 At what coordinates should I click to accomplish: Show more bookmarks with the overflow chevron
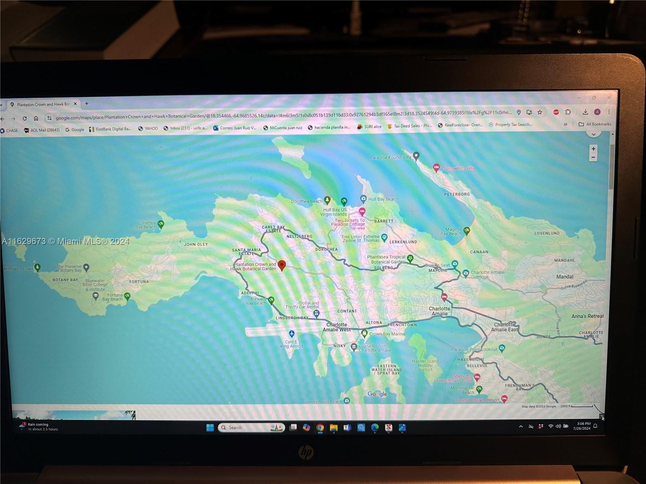pyautogui.click(x=565, y=124)
